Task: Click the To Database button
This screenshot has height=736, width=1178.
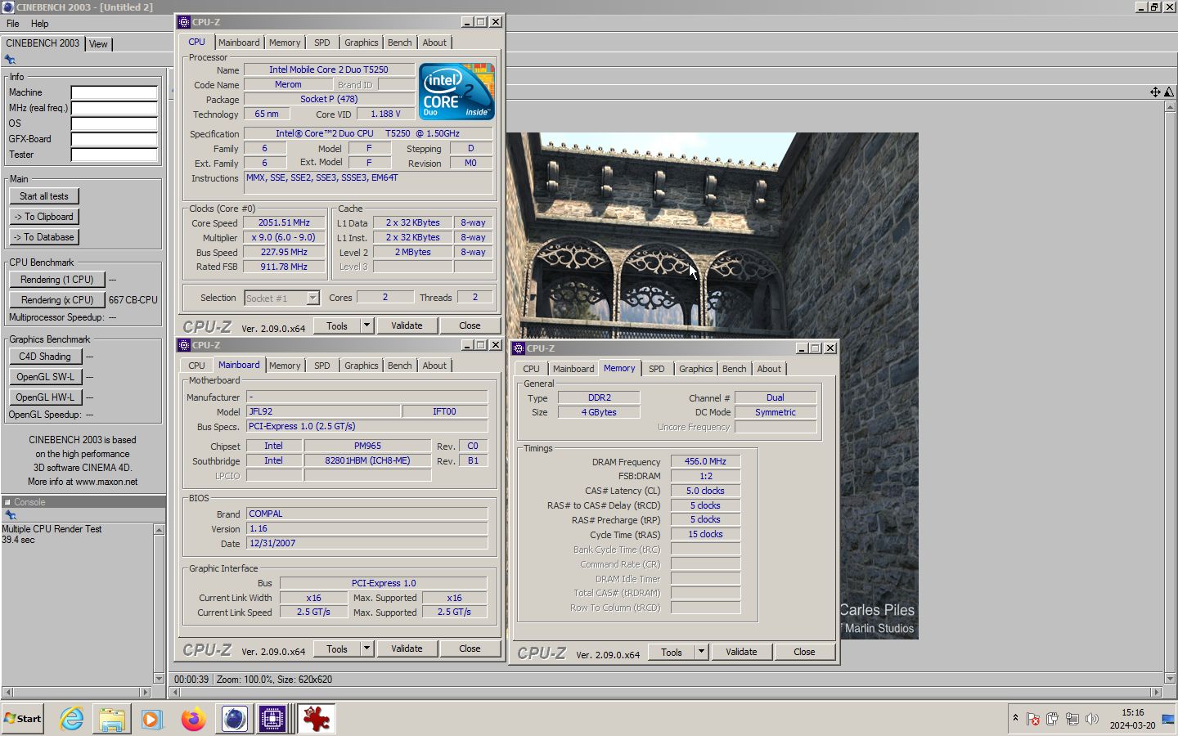Action: tap(44, 237)
